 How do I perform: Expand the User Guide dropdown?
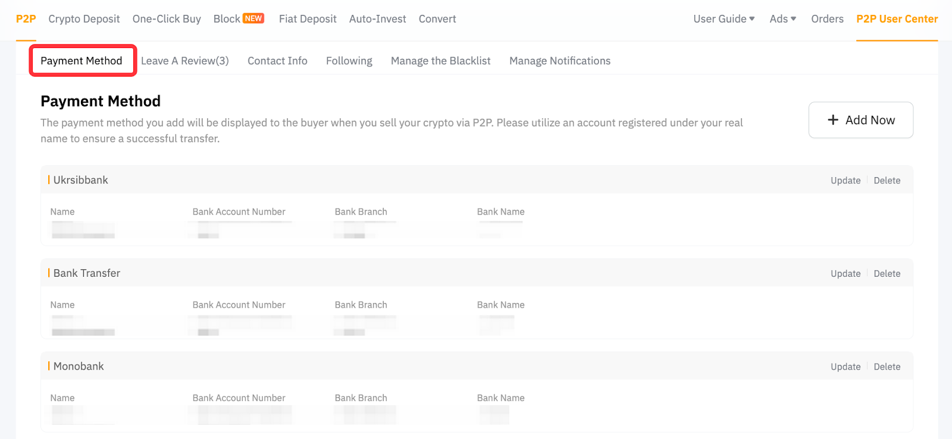pyautogui.click(x=724, y=19)
